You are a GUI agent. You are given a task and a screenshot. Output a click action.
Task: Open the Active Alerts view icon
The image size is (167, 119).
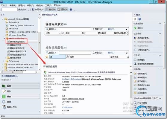point(7,22)
